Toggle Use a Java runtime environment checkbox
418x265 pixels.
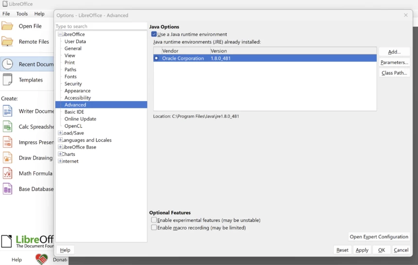154,34
